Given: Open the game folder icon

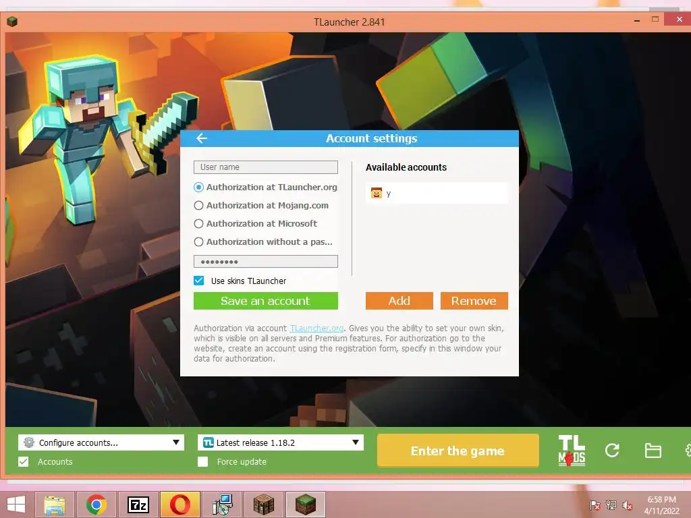Looking at the screenshot, I should tap(653, 451).
